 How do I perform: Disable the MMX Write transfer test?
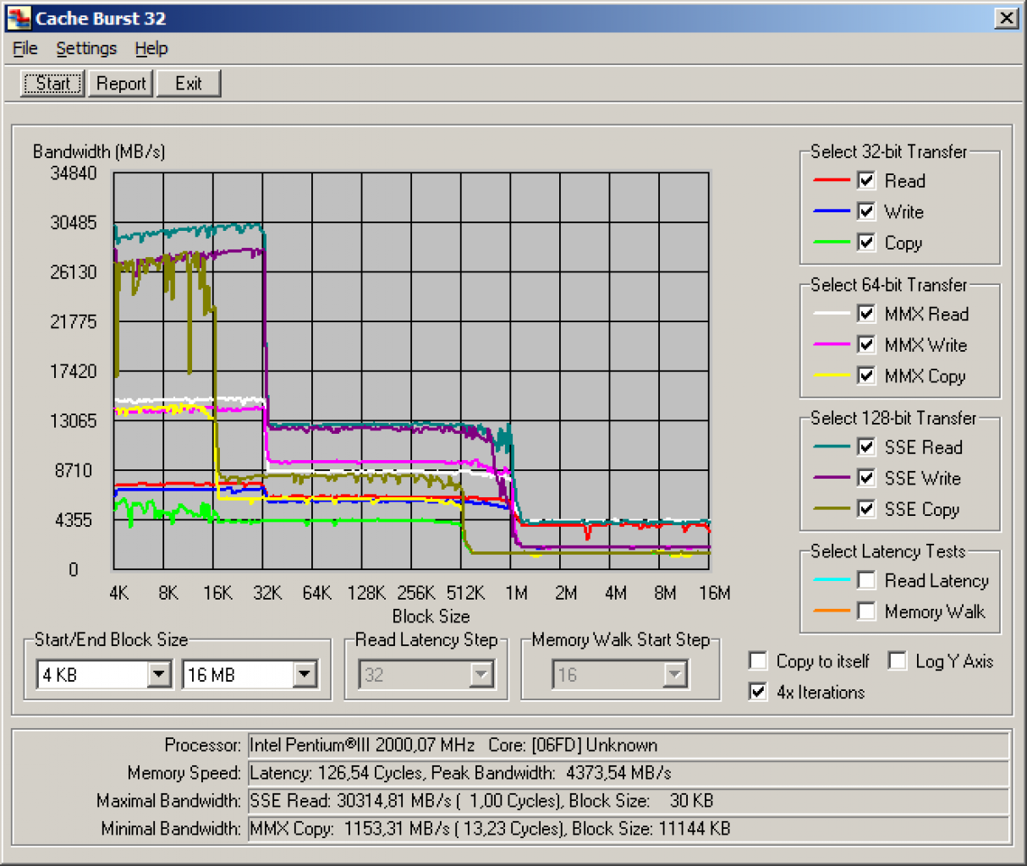click(x=866, y=344)
